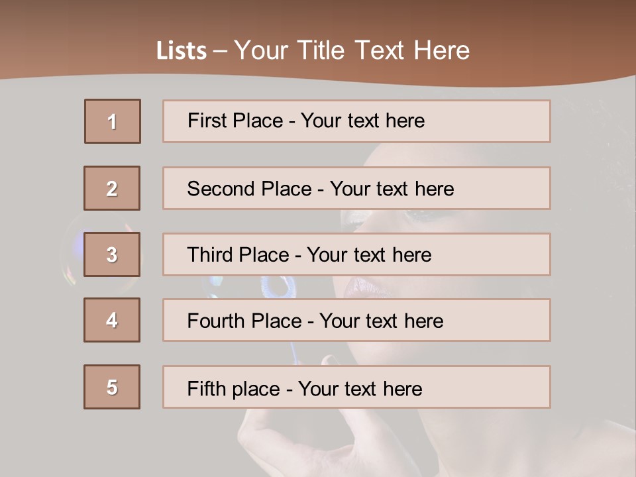636x477 pixels.
Task: Select the Third Place text bar
Action: 356,254
